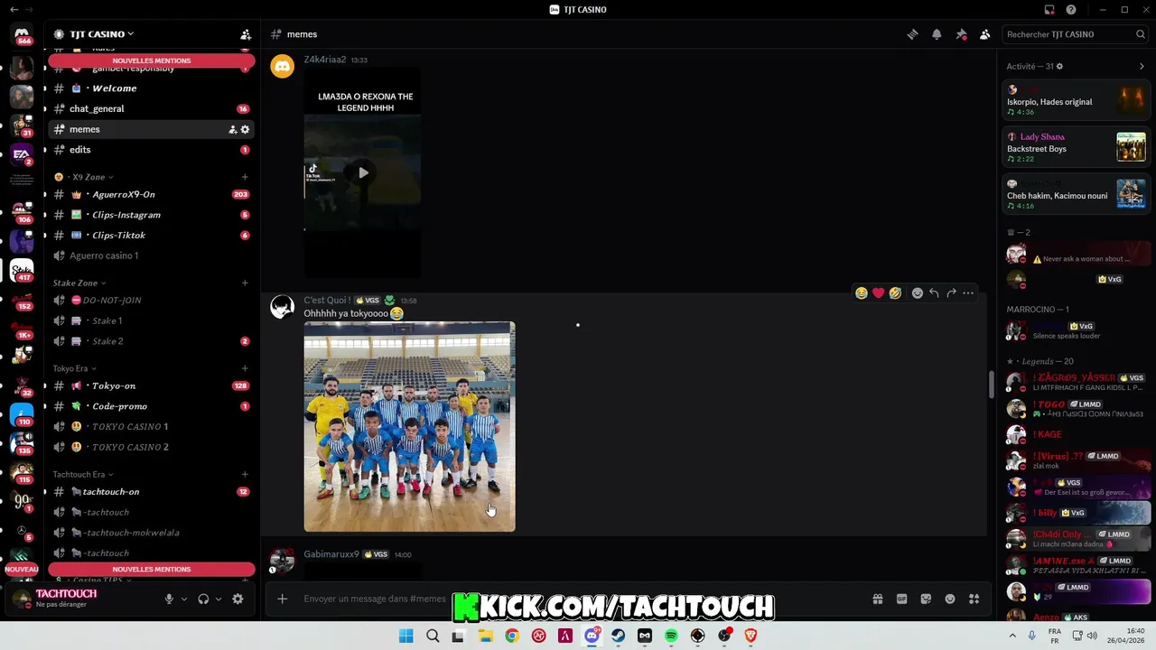The height and width of the screenshot is (650, 1156).
Task: Add channel to Tachtouch Era category
Action: click(245, 474)
